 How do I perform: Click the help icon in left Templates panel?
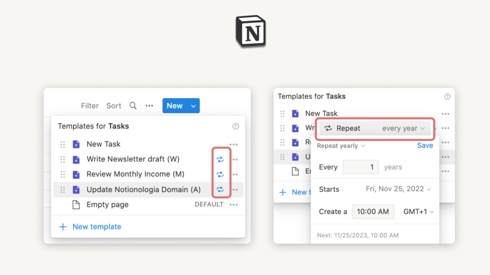point(235,126)
